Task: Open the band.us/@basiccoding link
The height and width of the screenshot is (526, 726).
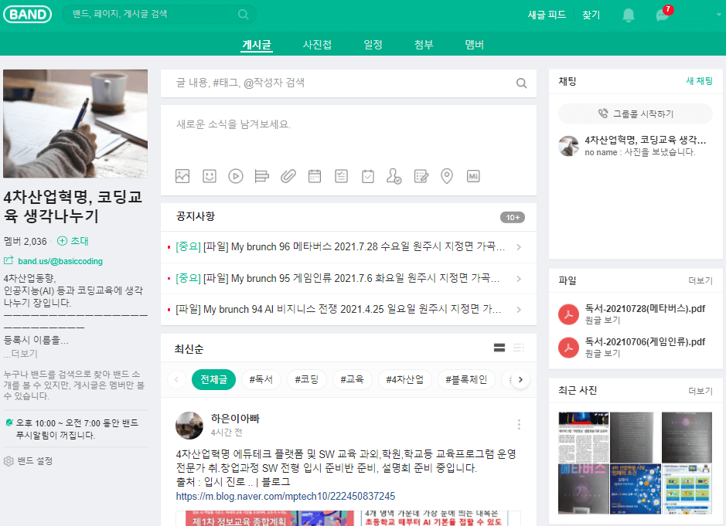Action: pos(60,261)
